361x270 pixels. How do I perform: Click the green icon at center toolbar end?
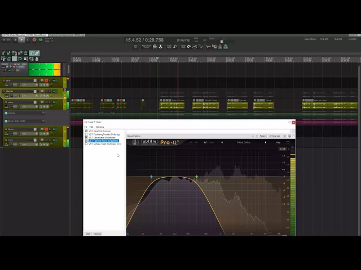pyautogui.click(x=226, y=47)
